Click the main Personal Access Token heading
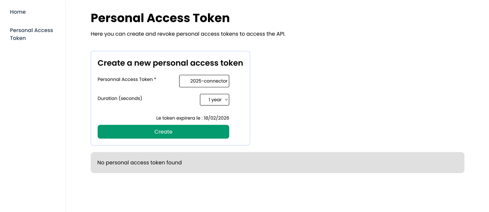 [160, 18]
